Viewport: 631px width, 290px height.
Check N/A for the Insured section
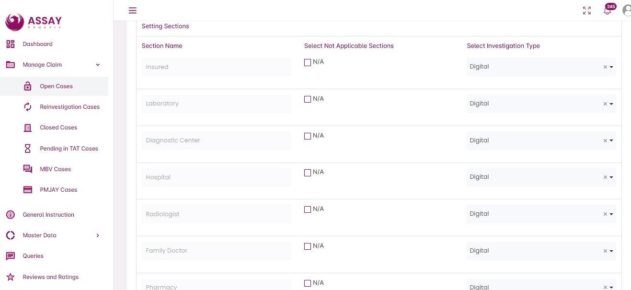click(308, 62)
